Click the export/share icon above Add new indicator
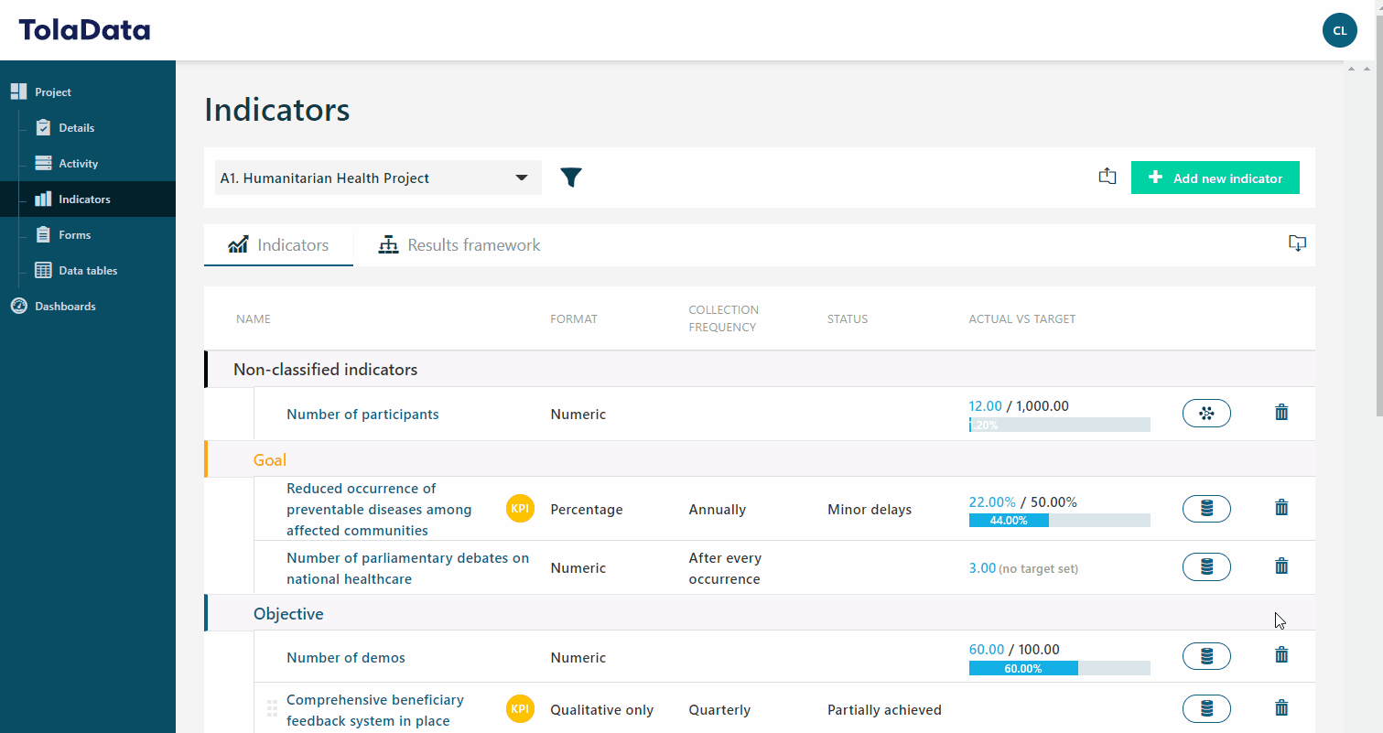This screenshot has height=733, width=1383. [1107, 176]
